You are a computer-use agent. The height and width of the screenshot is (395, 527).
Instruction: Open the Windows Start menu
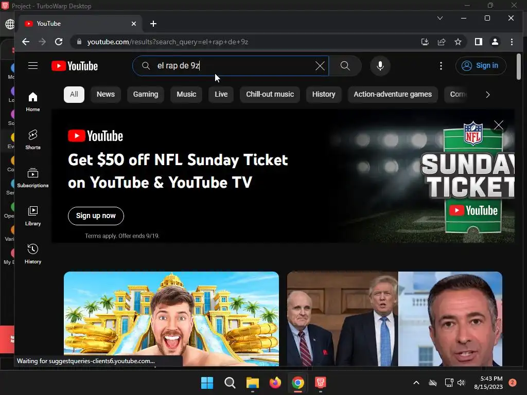click(207, 383)
